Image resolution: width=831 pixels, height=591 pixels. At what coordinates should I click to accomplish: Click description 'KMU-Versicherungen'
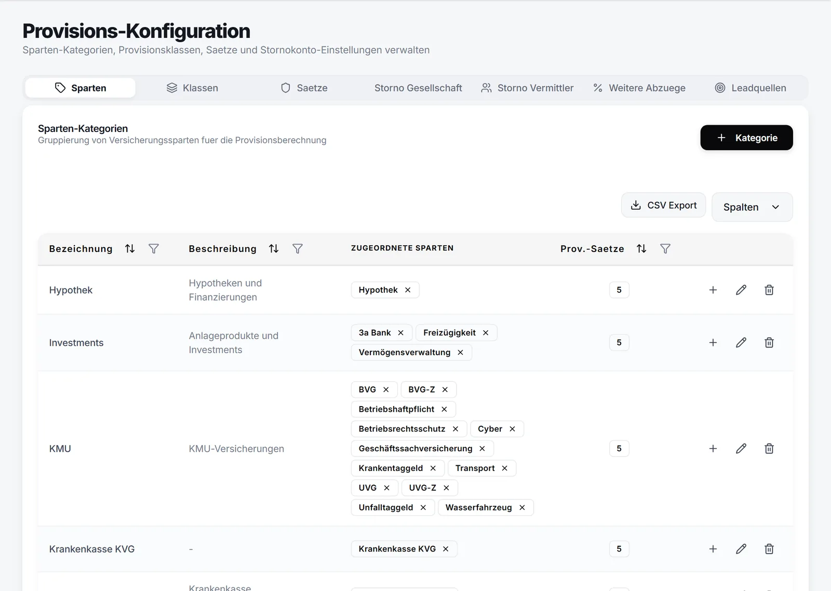coord(236,449)
